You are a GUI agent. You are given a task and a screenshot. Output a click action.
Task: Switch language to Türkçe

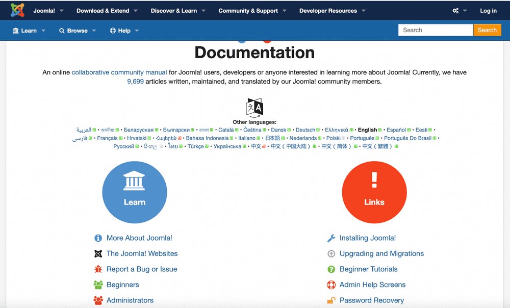tap(195, 146)
